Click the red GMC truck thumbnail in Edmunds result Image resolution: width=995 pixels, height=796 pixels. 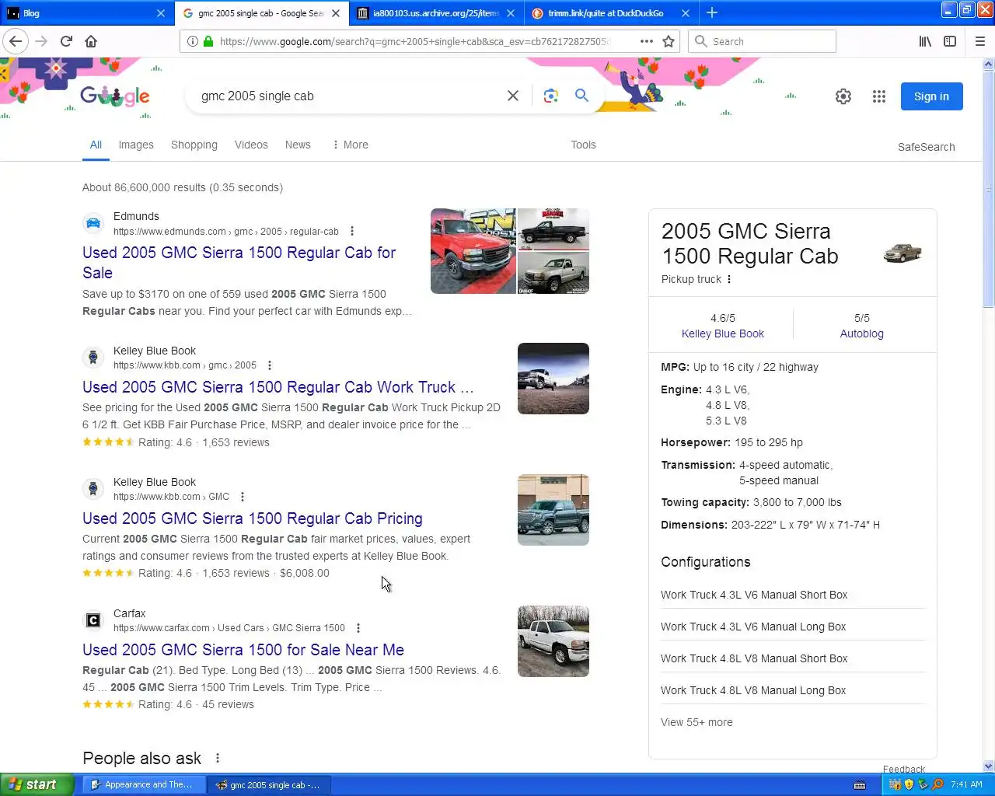[x=473, y=251]
